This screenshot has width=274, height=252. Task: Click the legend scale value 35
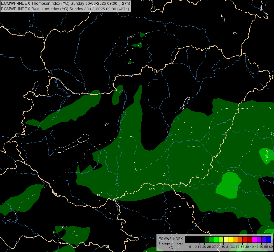238,247
